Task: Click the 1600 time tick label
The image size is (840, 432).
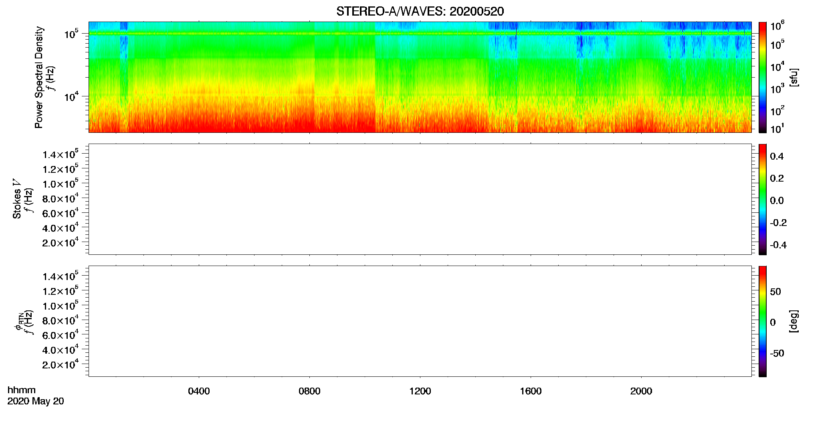Action: [x=531, y=391]
